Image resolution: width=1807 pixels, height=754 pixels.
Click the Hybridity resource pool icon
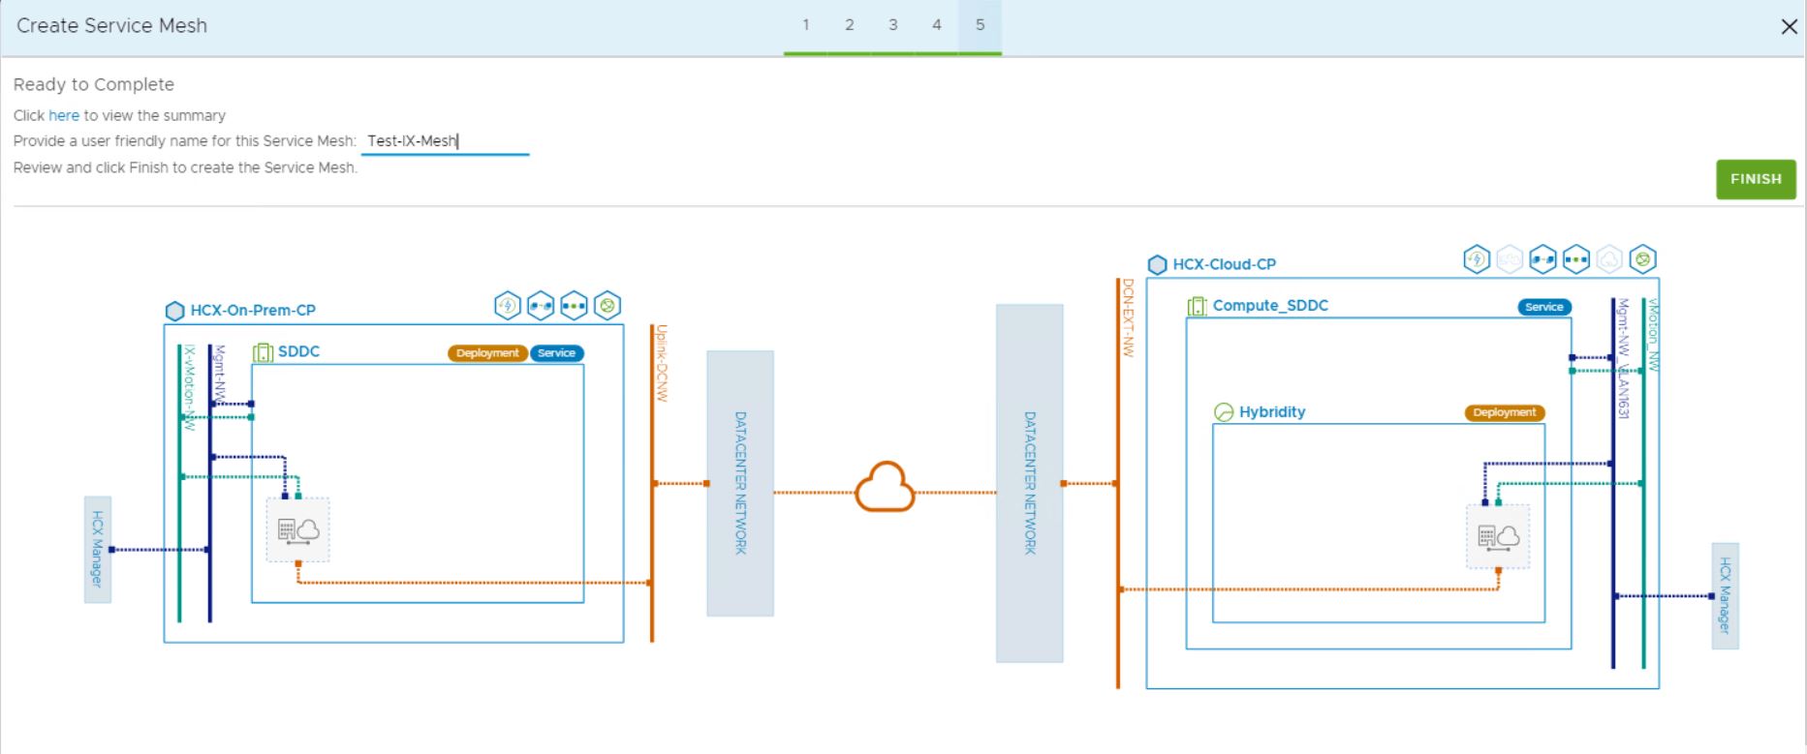[1224, 412]
